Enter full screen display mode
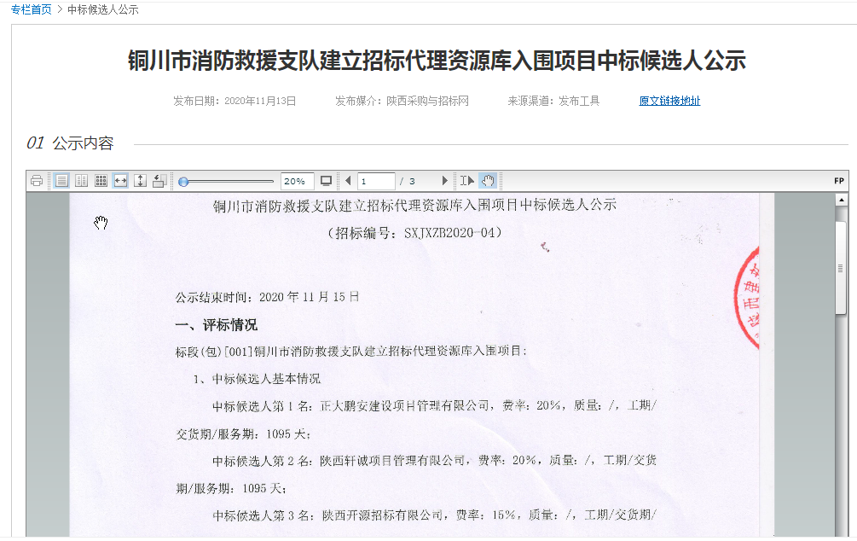The height and width of the screenshot is (541, 857). pyautogui.click(x=326, y=181)
